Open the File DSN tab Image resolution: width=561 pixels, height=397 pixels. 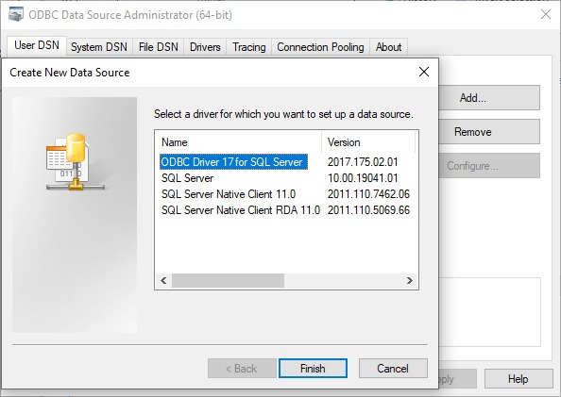pyautogui.click(x=158, y=47)
